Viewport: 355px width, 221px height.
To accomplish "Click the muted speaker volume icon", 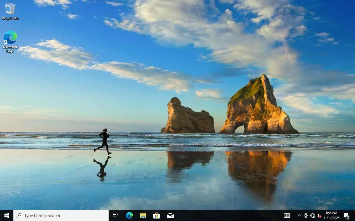I will coord(319,215).
